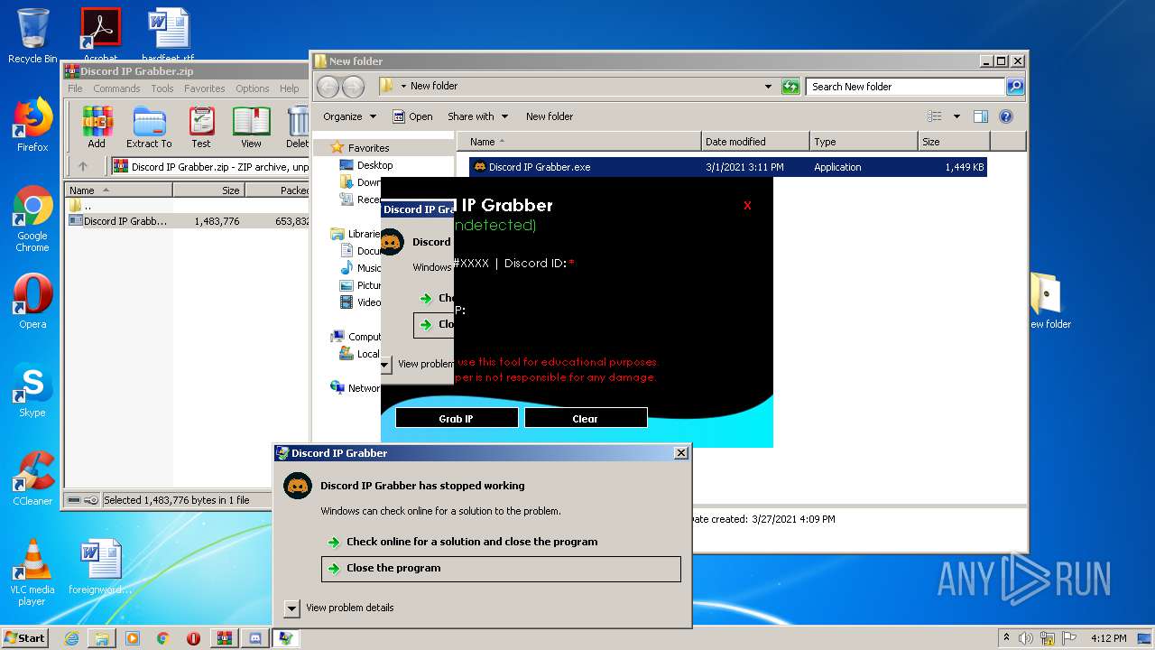Click the Explorer Forward navigation button
The width and height of the screenshot is (1155, 650).
coord(353,87)
